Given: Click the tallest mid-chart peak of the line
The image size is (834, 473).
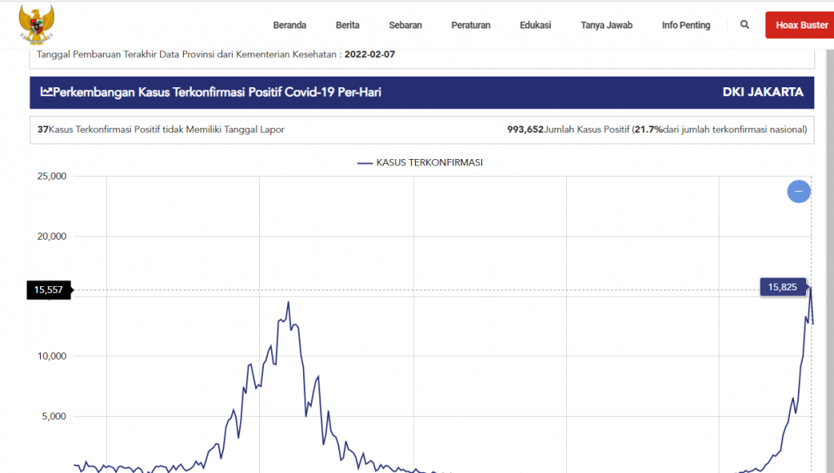Looking at the screenshot, I should [288, 303].
